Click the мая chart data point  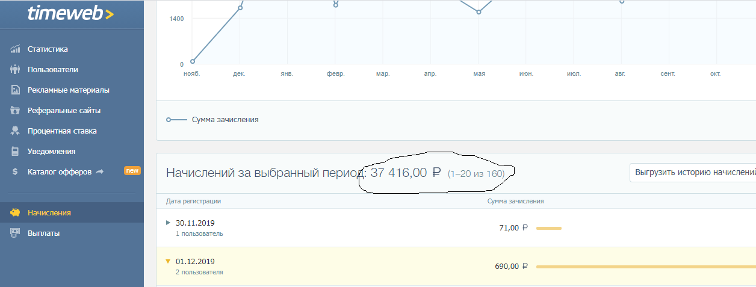[x=479, y=11]
